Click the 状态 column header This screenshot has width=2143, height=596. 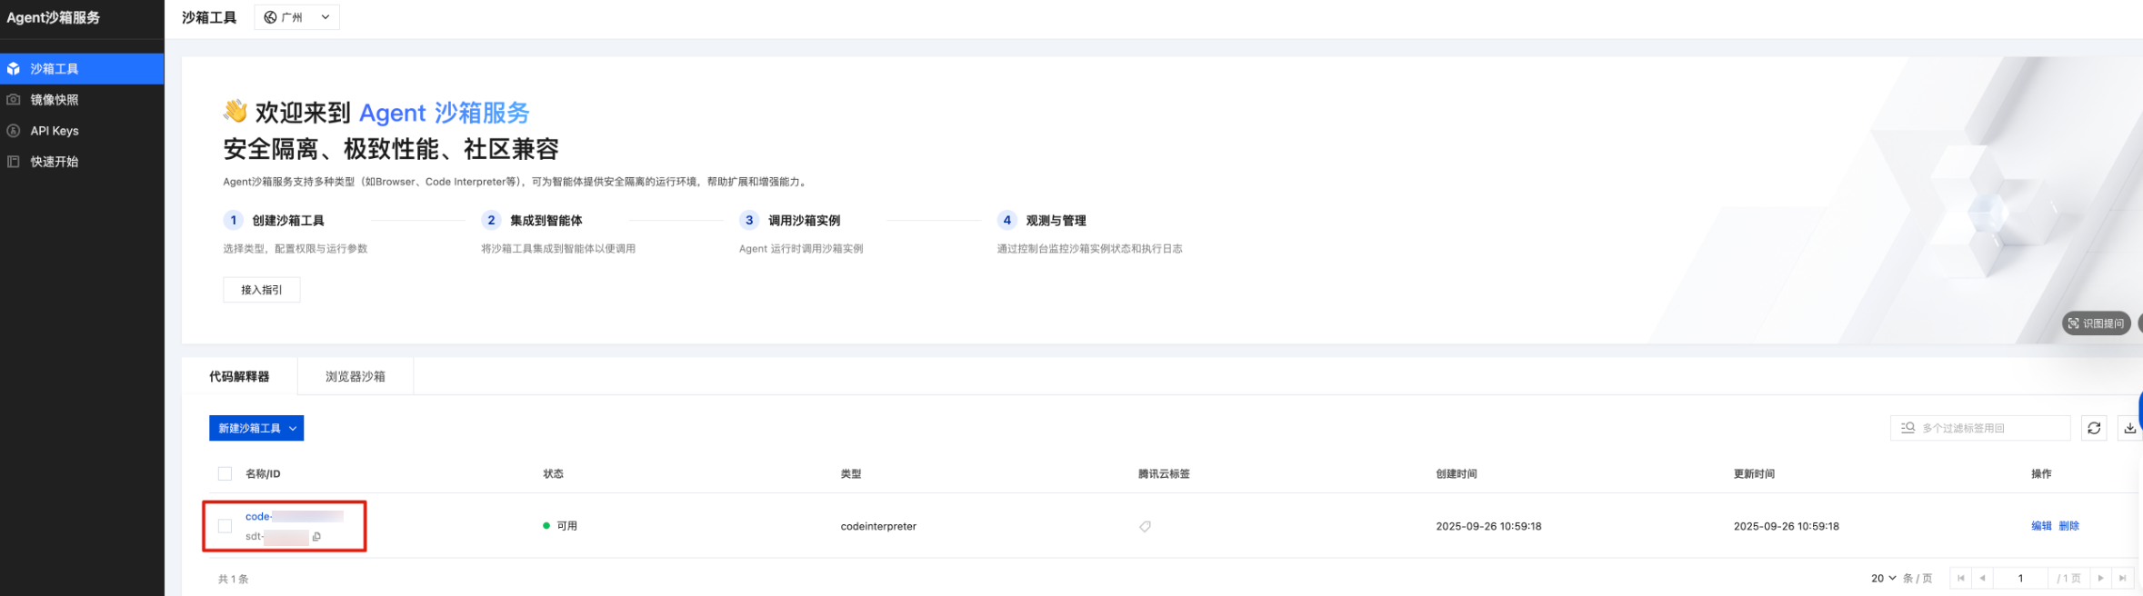pyautogui.click(x=554, y=473)
